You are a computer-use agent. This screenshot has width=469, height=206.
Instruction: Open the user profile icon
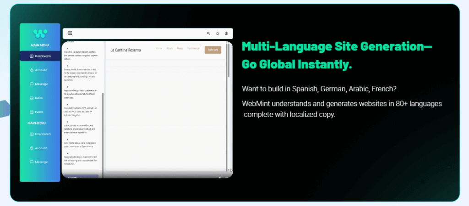pyautogui.click(x=226, y=33)
